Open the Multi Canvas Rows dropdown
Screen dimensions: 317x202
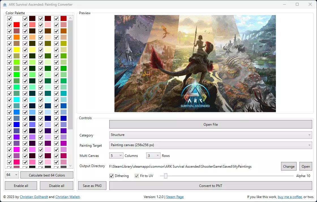[x=153, y=155]
